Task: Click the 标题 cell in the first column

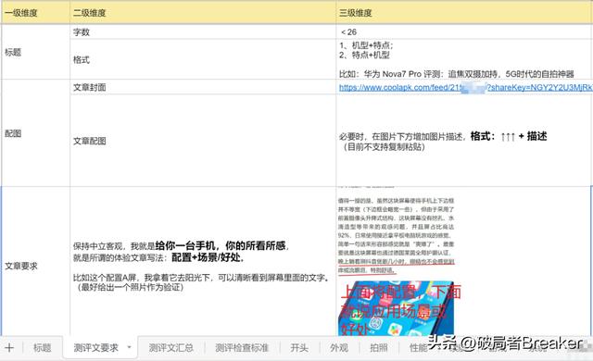Action: [35, 52]
